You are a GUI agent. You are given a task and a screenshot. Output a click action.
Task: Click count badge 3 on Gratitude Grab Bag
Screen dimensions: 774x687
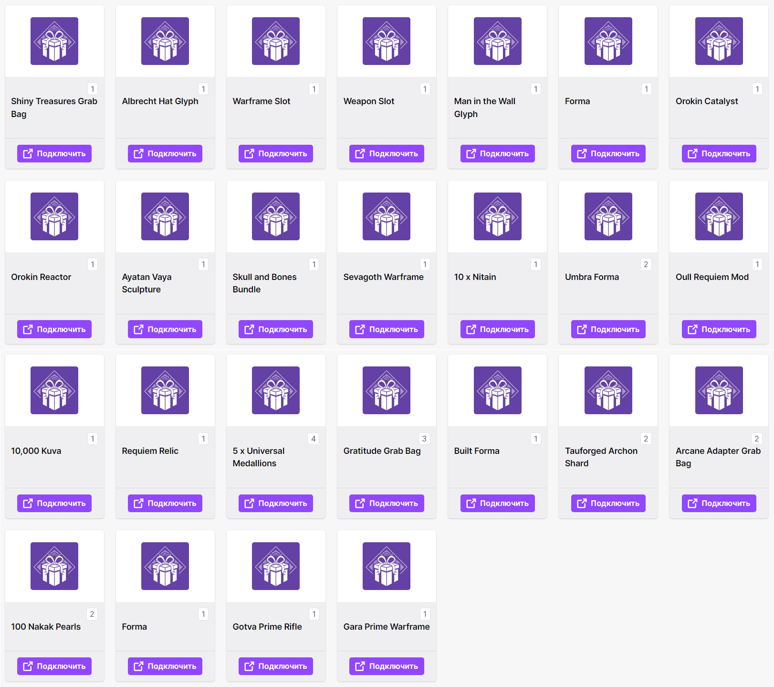(x=424, y=439)
